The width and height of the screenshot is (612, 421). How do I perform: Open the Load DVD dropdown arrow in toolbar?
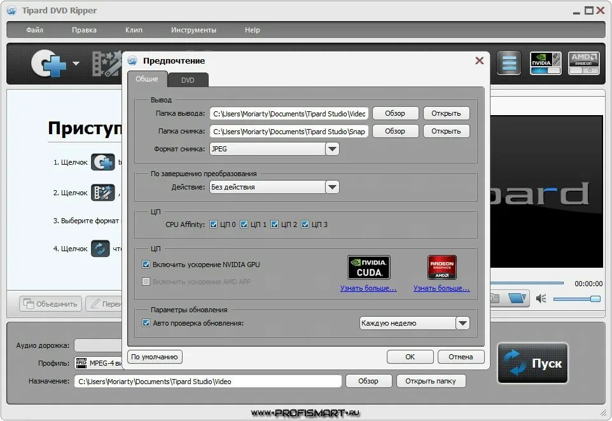tap(76, 63)
